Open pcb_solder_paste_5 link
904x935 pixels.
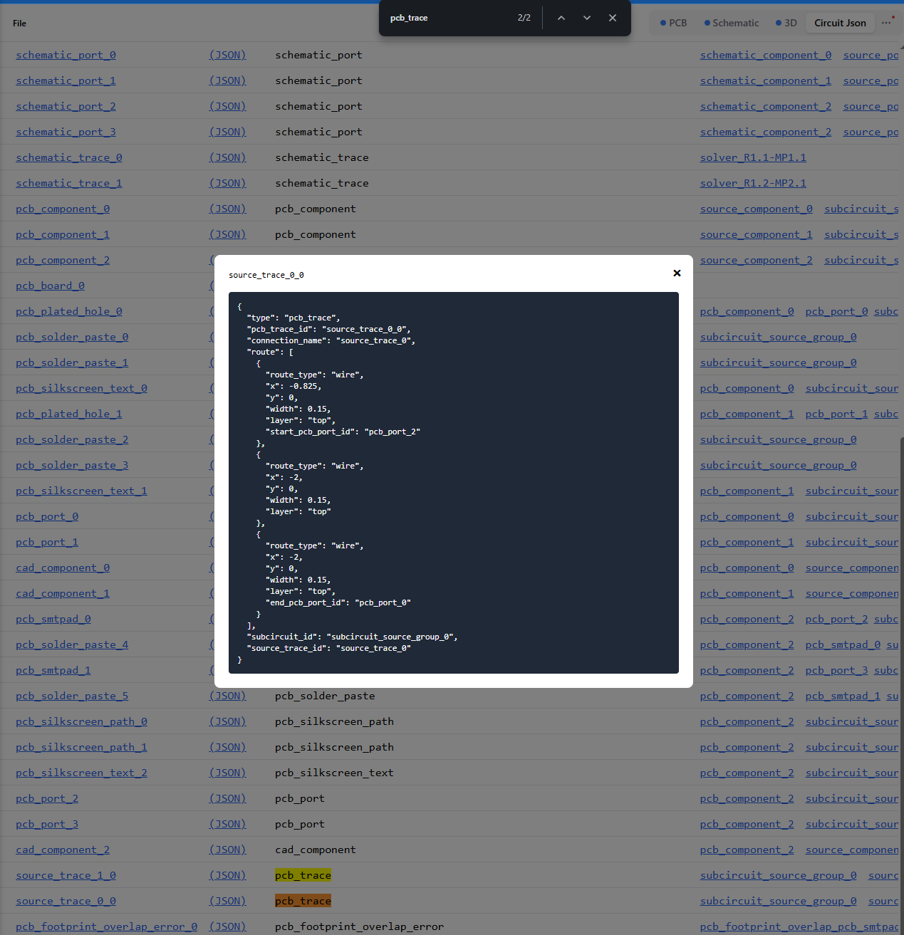point(72,696)
